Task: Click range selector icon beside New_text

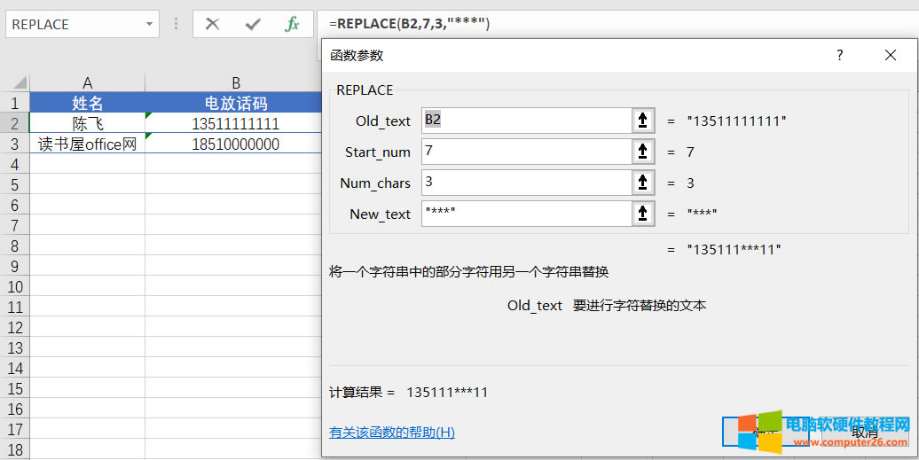Action: pos(643,214)
